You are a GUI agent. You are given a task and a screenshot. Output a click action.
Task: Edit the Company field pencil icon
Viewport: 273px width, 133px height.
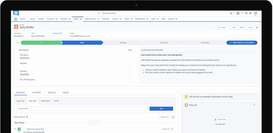point(129,58)
